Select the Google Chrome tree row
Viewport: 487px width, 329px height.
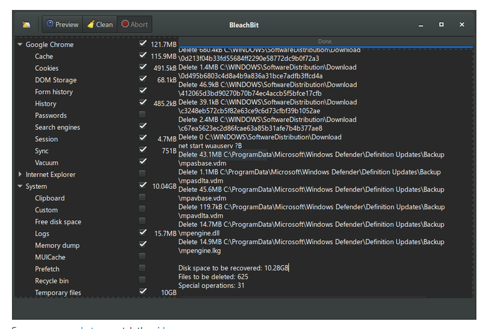pos(49,44)
